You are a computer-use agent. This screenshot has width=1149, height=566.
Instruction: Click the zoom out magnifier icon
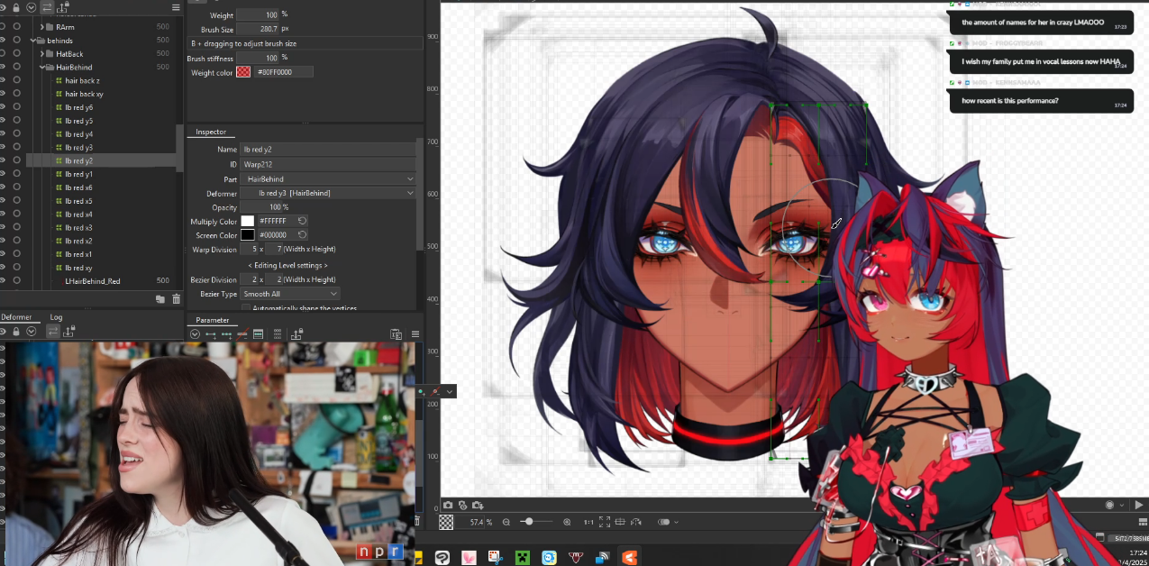tap(506, 522)
